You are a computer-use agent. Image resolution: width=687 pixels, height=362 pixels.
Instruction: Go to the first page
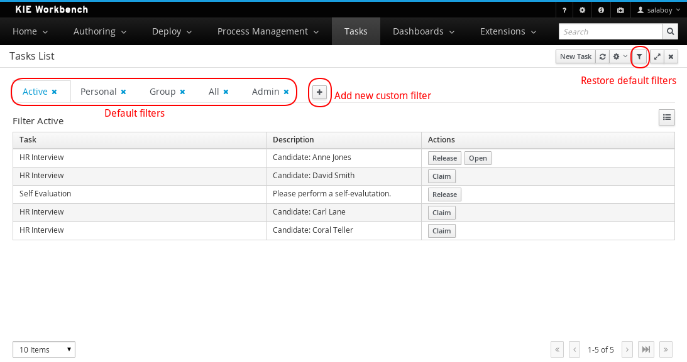pyautogui.click(x=557, y=349)
